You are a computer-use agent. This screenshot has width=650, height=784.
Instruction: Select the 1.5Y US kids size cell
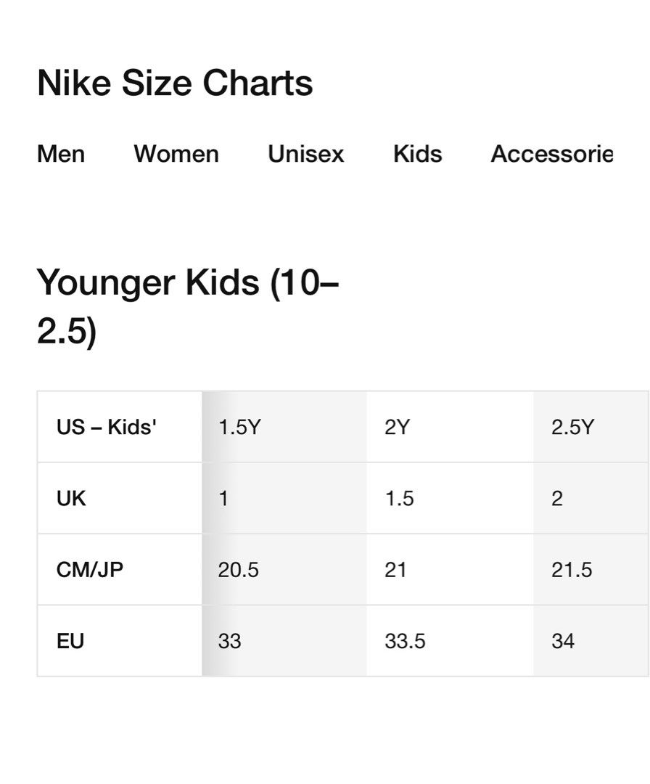coord(239,427)
